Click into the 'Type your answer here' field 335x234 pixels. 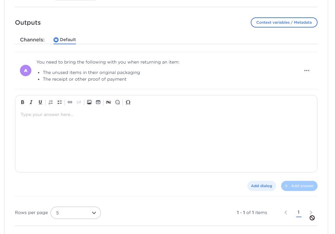pos(166,139)
